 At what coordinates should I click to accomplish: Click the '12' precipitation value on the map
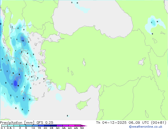coord(23,41)
